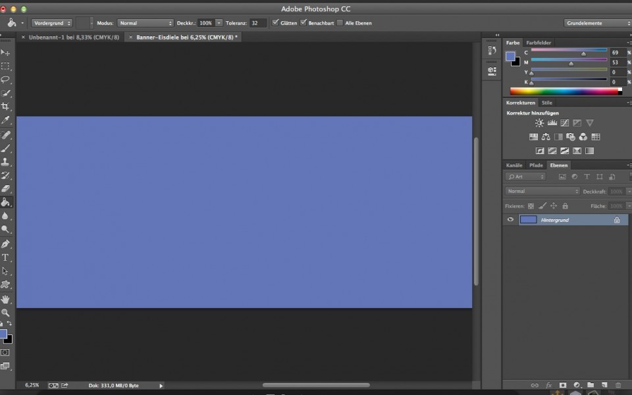This screenshot has width=632, height=395.
Task: Swap foreground and background colors
Action: pos(9,323)
